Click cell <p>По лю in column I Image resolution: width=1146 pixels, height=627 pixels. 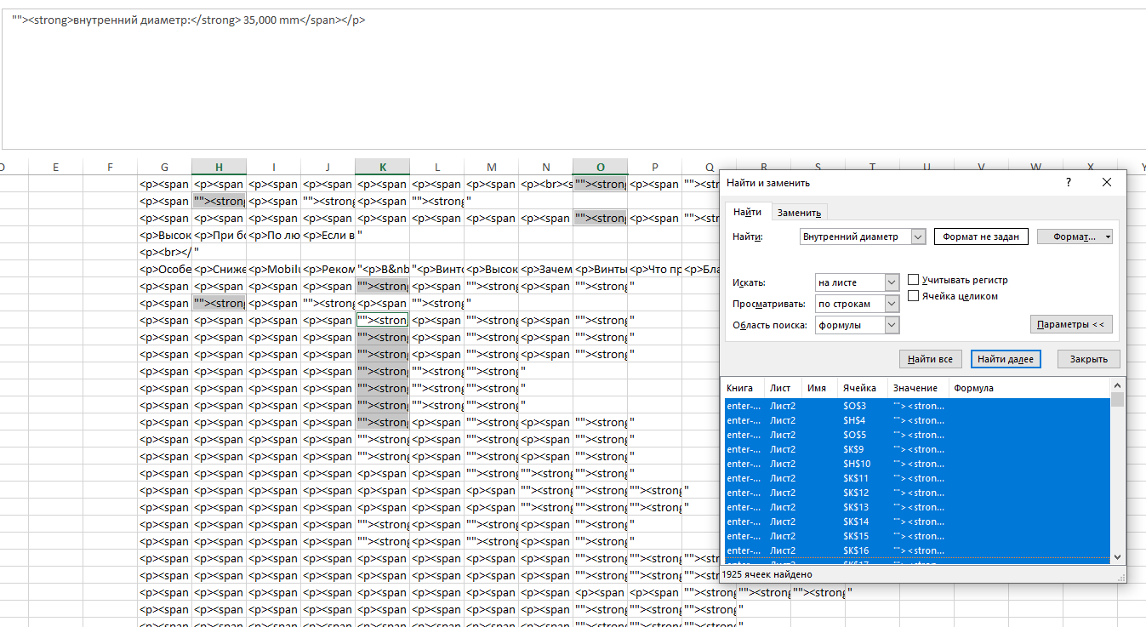(273, 235)
